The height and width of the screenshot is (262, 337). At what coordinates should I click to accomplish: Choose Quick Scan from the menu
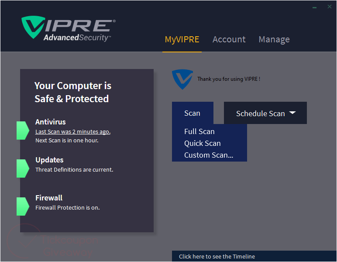click(202, 143)
